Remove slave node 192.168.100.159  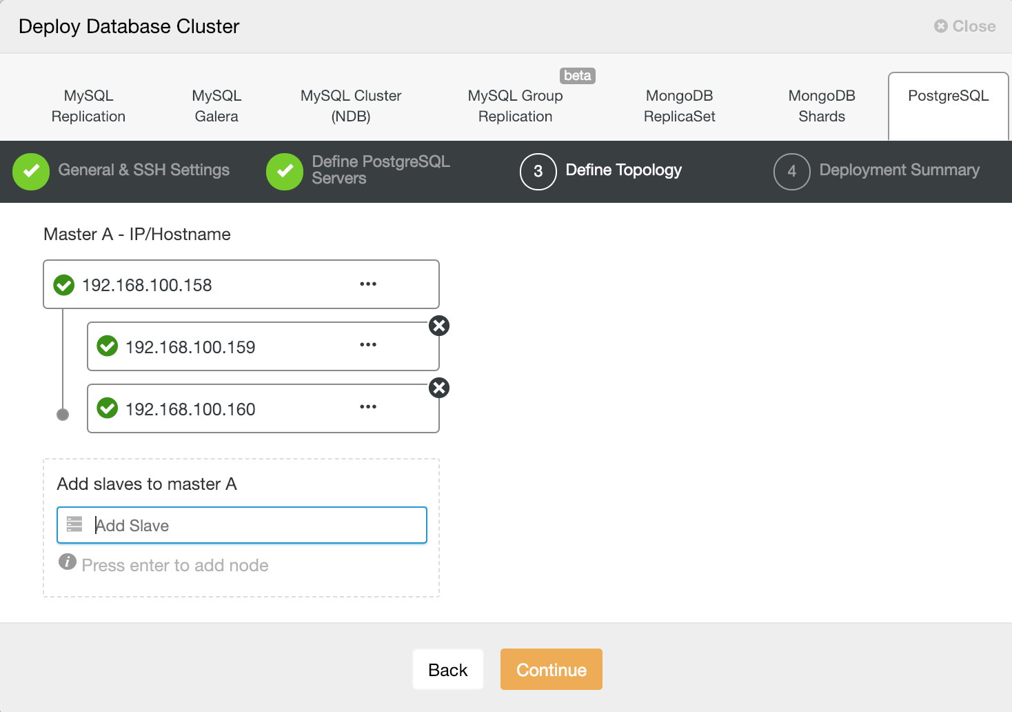[x=439, y=326]
